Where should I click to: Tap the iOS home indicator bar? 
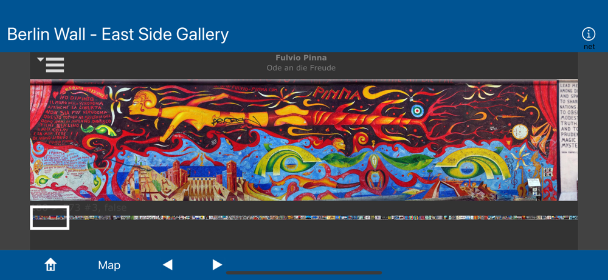(304, 273)
